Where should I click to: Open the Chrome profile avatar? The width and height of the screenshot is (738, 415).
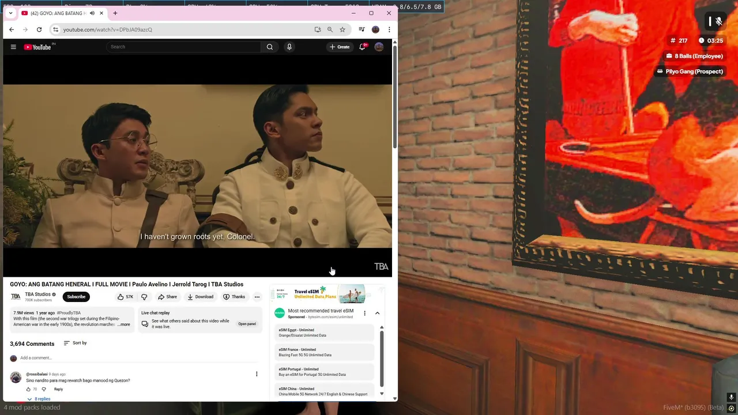(x=375, y=29)
